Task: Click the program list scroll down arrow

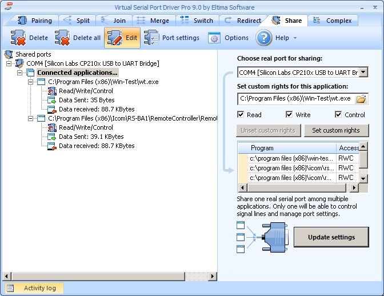Action: 363,178
